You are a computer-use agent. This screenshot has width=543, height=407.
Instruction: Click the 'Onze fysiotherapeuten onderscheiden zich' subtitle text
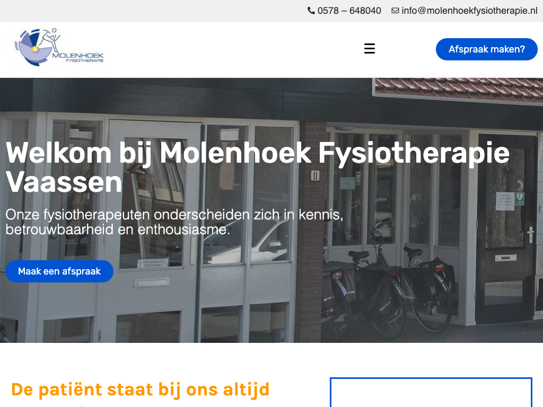pyautogui.click(x=174, y=222)
